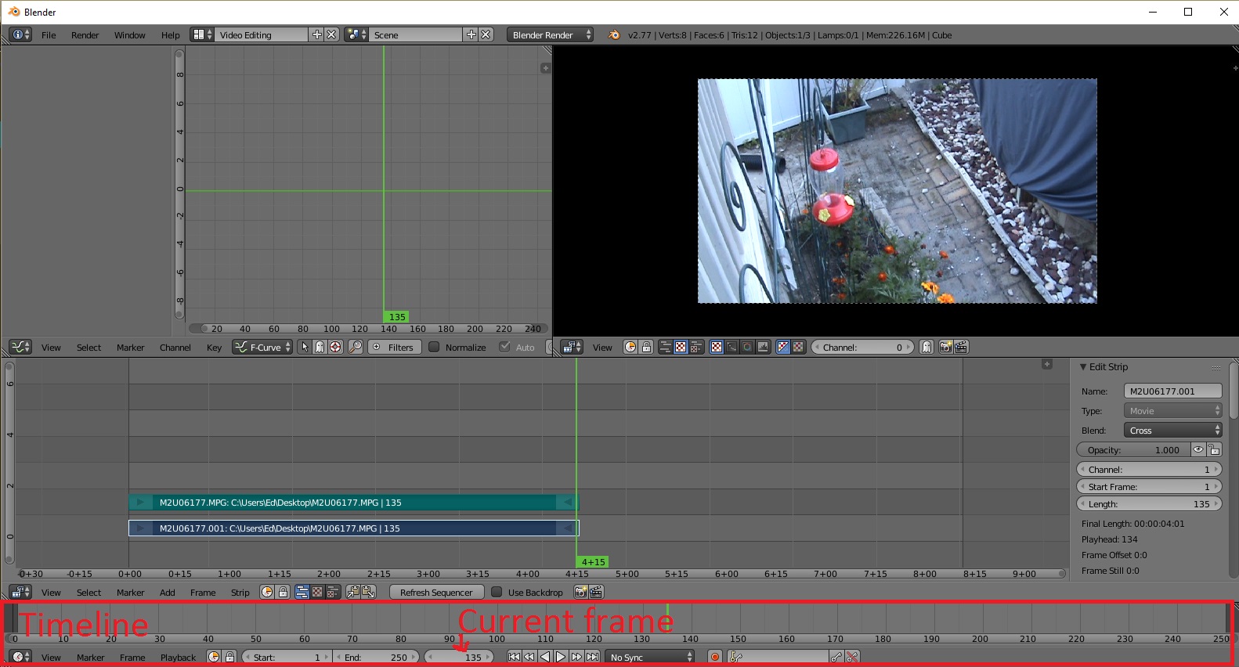Edit the strip Name field M2U06177.001
Screen dimensions: 1239x667
(x=1172, y=391)
